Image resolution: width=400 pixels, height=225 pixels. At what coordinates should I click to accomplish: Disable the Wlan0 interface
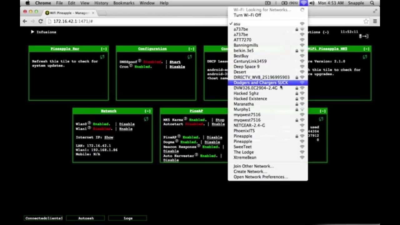click(x=127, y=124)
